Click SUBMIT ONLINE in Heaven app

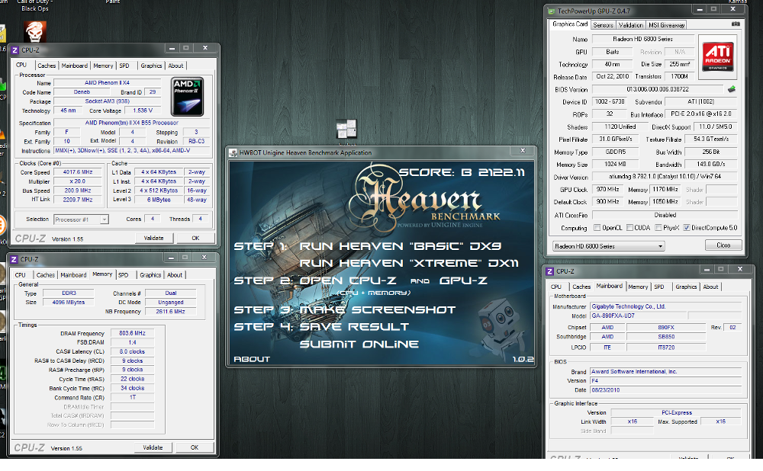(359, 344)
